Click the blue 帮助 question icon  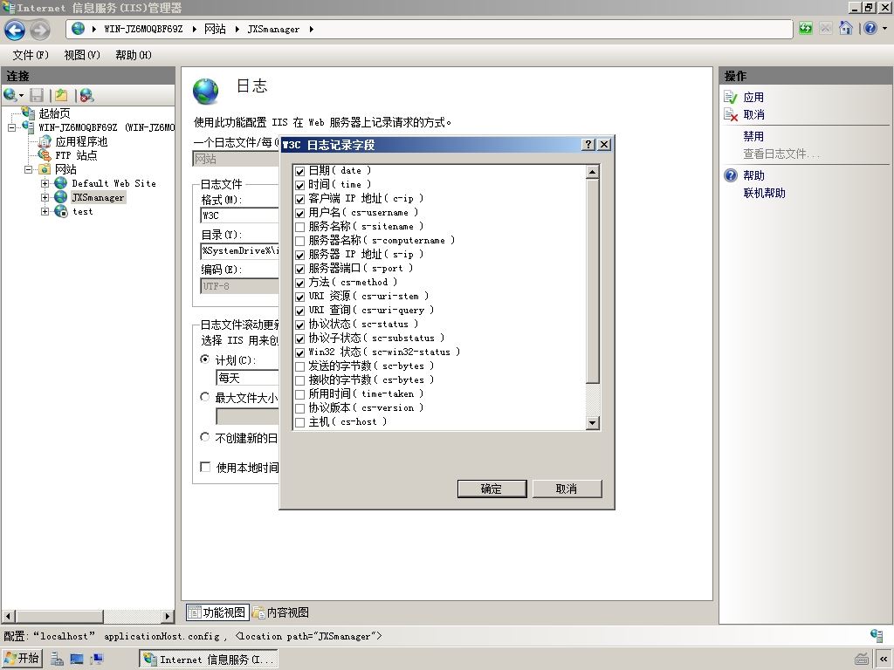[731, 175]
